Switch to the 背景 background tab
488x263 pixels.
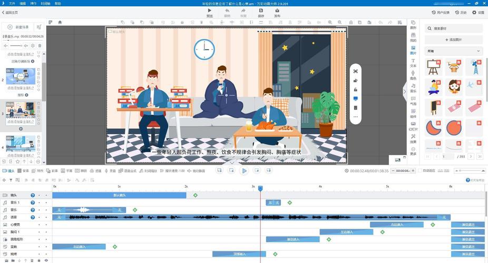23,171
